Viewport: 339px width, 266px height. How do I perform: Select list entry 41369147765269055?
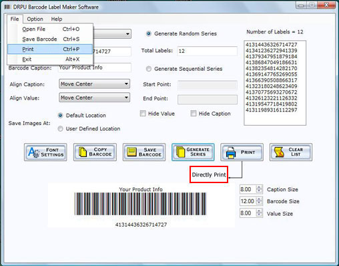point(272,74)
